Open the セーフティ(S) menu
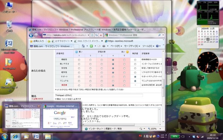 coord(132,46)
